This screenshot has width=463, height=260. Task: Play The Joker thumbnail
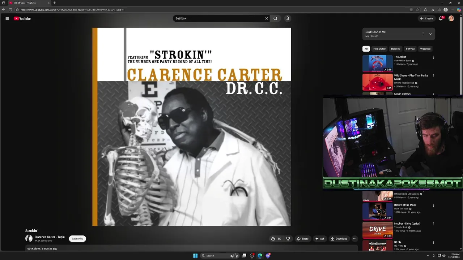point(378,63)
